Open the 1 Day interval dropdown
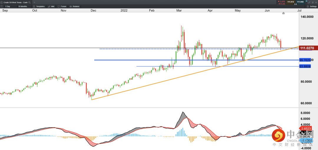The width and height of the screenshot is (318, 150). click(x=8, y=6)
